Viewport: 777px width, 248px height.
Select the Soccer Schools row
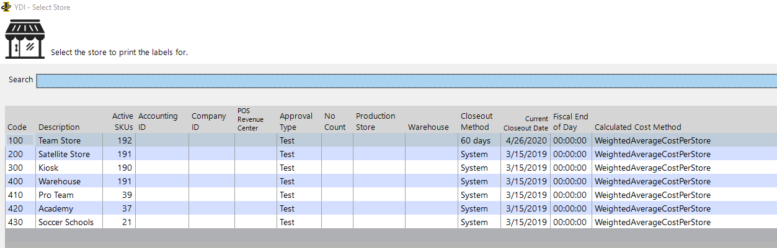coord(391,222)
